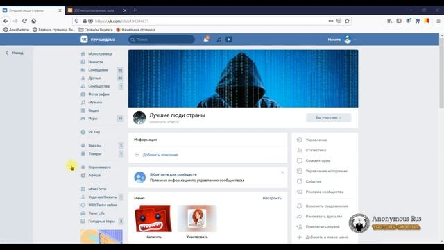Close the Лучшие люди страны tab
444x250 pixels.
(x=60, y=10)
